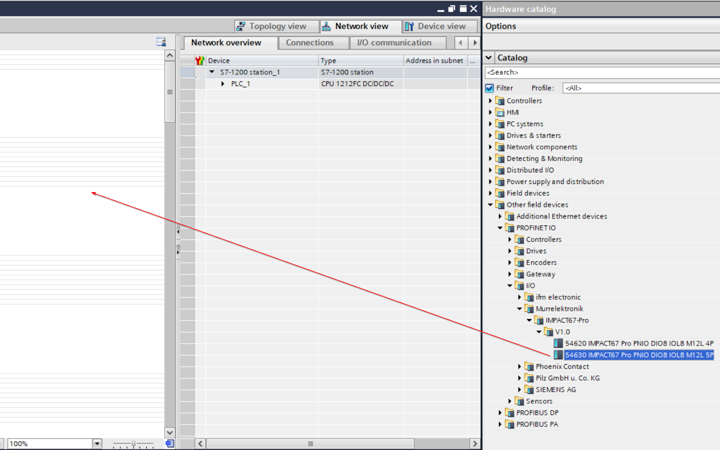Click the left tab scroll arrow
This screenshot has width=720, height=450.
[x=460, y=43]
